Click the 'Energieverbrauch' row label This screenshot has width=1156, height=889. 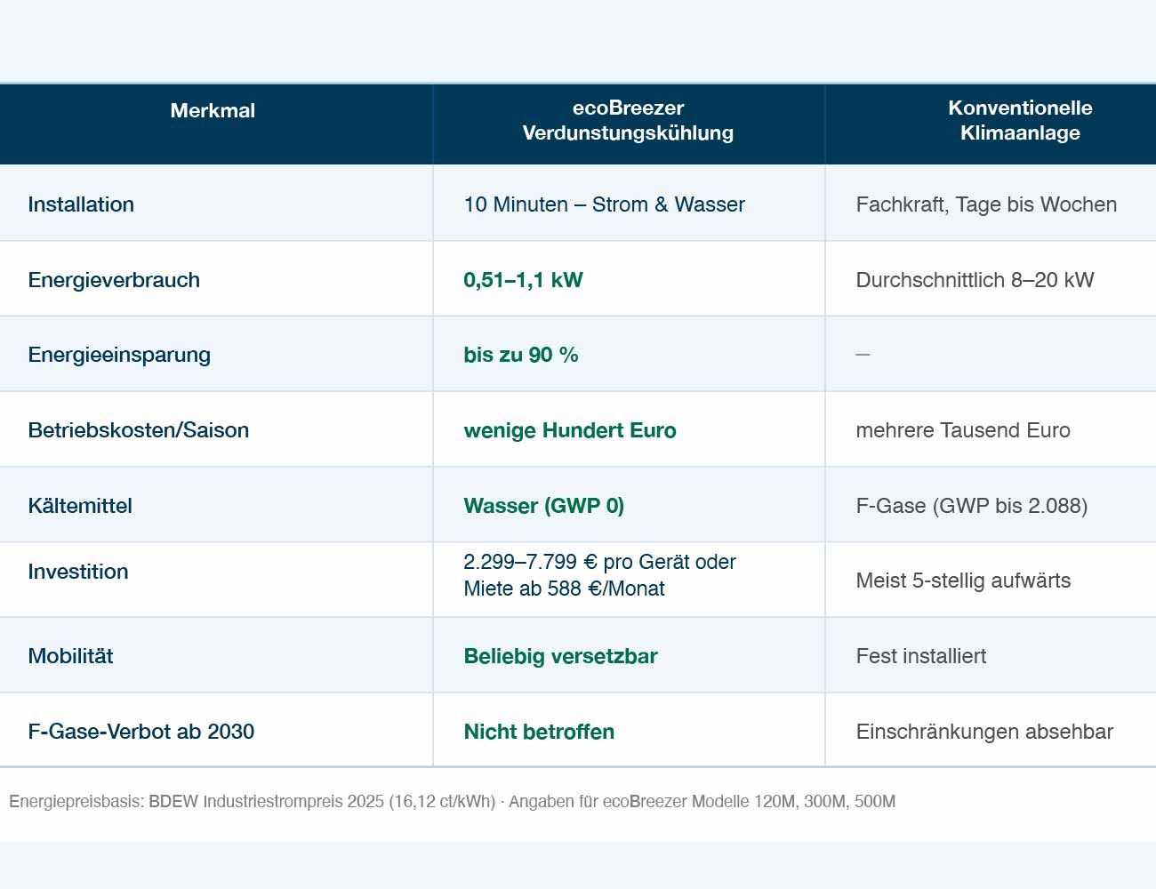point(114,280)
